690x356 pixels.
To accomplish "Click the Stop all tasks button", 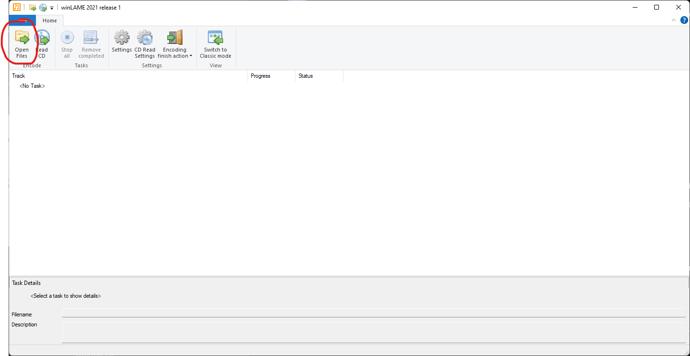I will click(x=67, y=44).
